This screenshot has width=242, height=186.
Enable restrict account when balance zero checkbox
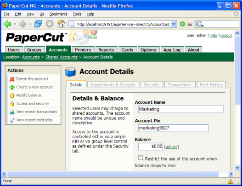[x=141, y=158]
